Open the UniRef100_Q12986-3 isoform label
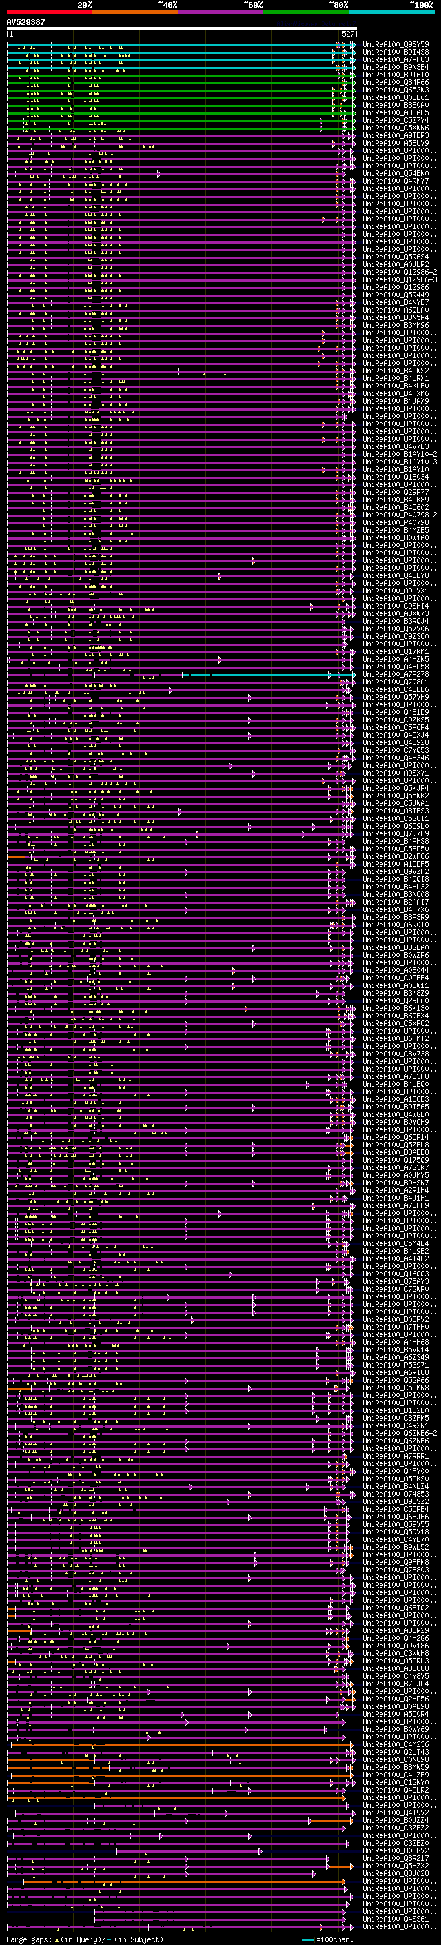The height and width of the screenshot is (1945, 441). (x=400, y=279)
